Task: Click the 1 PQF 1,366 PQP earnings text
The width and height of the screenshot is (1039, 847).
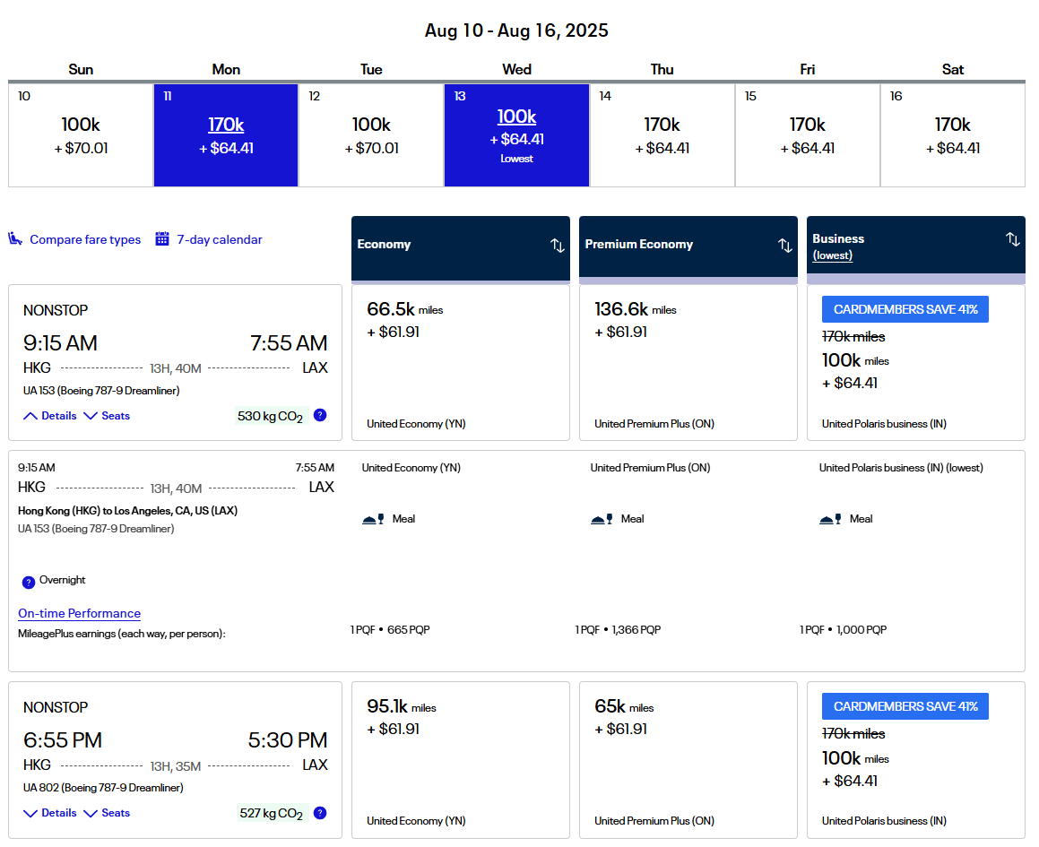Action: 619,629
